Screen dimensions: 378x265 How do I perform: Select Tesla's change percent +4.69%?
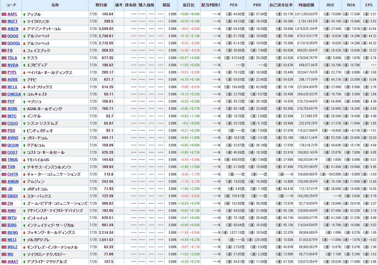click(194, 58)
